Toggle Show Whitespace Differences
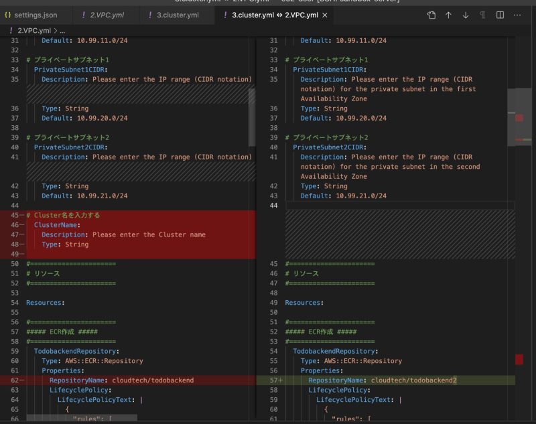This screenshot has height=424, width=536. (x=483, y=15)
